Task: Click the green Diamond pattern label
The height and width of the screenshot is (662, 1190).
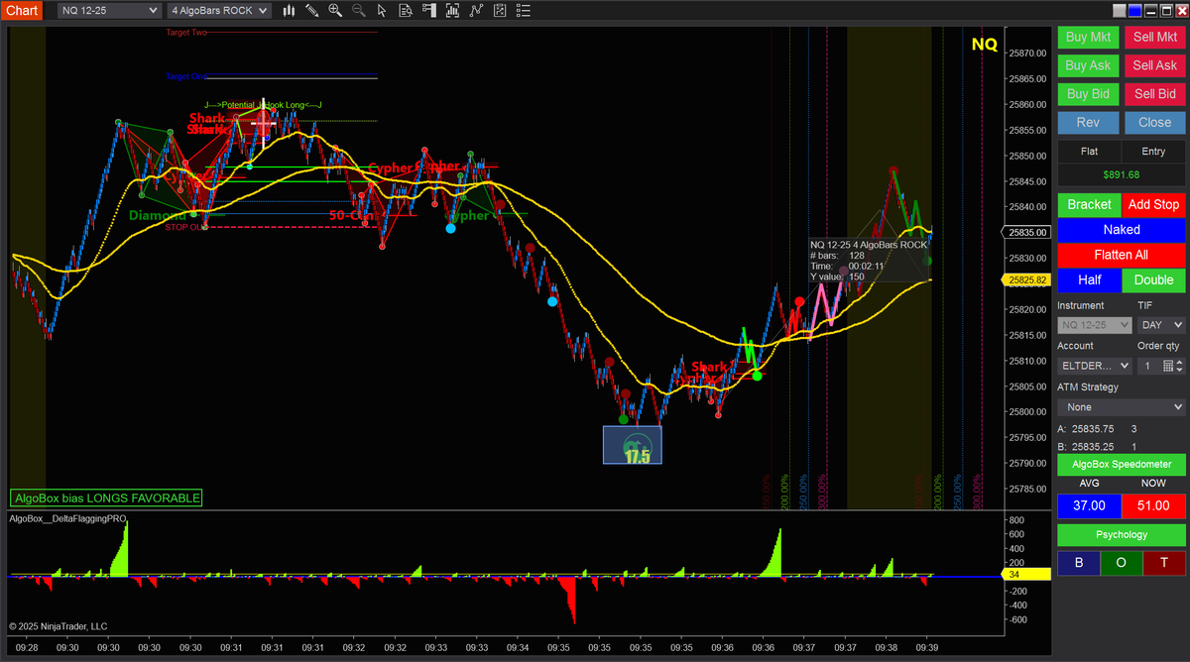Action: [x=157, y=215]
